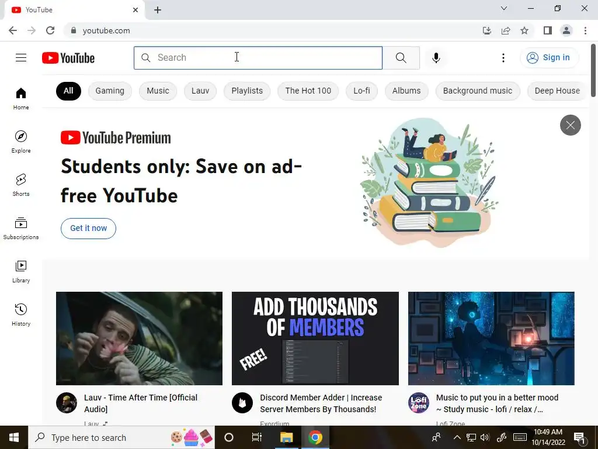Screen dimensions: 598x449
Task: Open Exordium channel avatar
Action: [242, 403]
